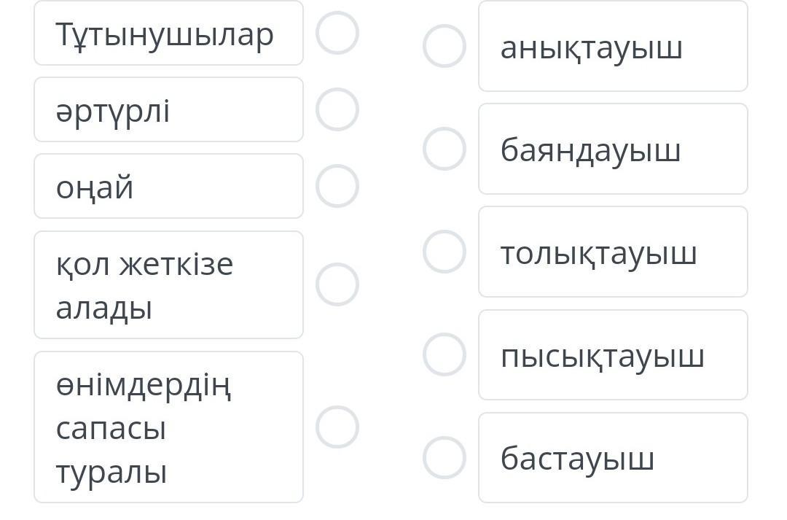Choose the бастауыш answer card
787x520 pixels.
click(613, 458)
